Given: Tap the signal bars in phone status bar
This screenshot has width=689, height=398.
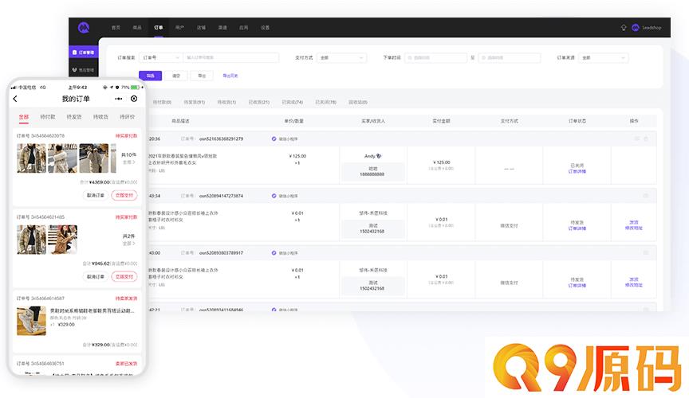Looking at the screenshot, I should [14, 88].
